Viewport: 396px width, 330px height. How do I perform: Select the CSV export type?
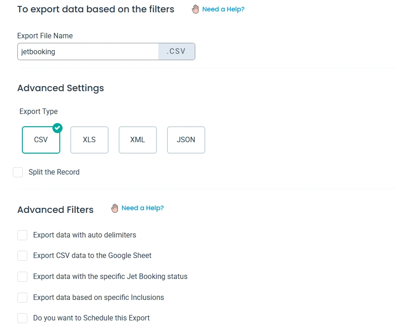(41, 140)
